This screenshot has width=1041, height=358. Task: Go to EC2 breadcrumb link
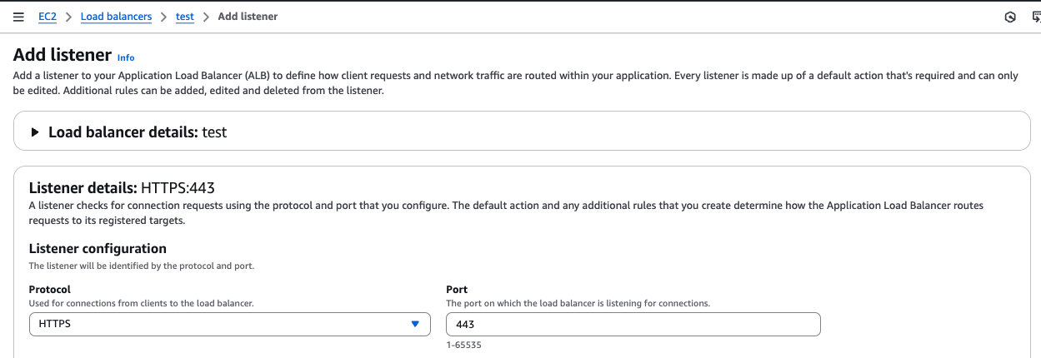48,17
